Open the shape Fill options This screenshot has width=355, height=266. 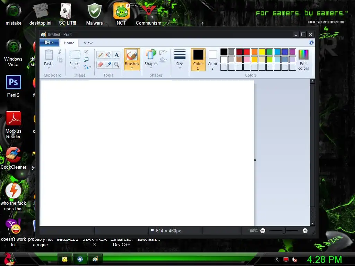point(163,60)
